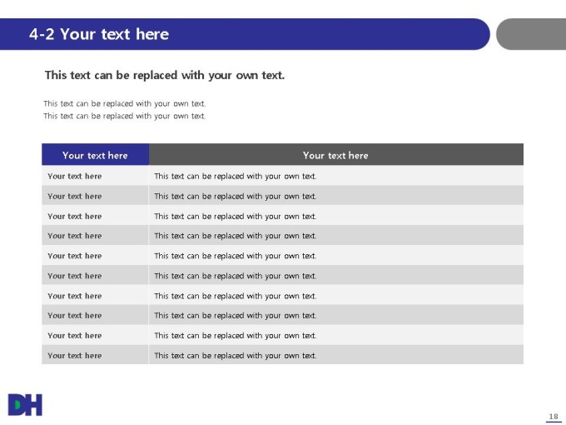566x425 pixels.
Task: Select the last table row's left label cell
Action: tap(75, 355)
